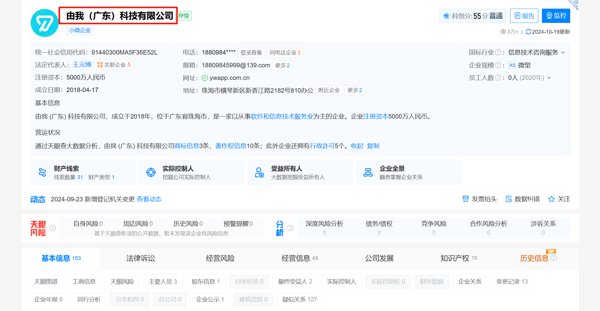Expand the 员工人数 year dropdown

tap(549, 78)
